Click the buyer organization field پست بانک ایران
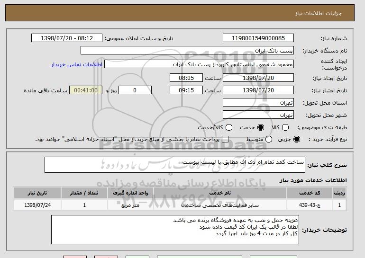 (x=187, y=51)
